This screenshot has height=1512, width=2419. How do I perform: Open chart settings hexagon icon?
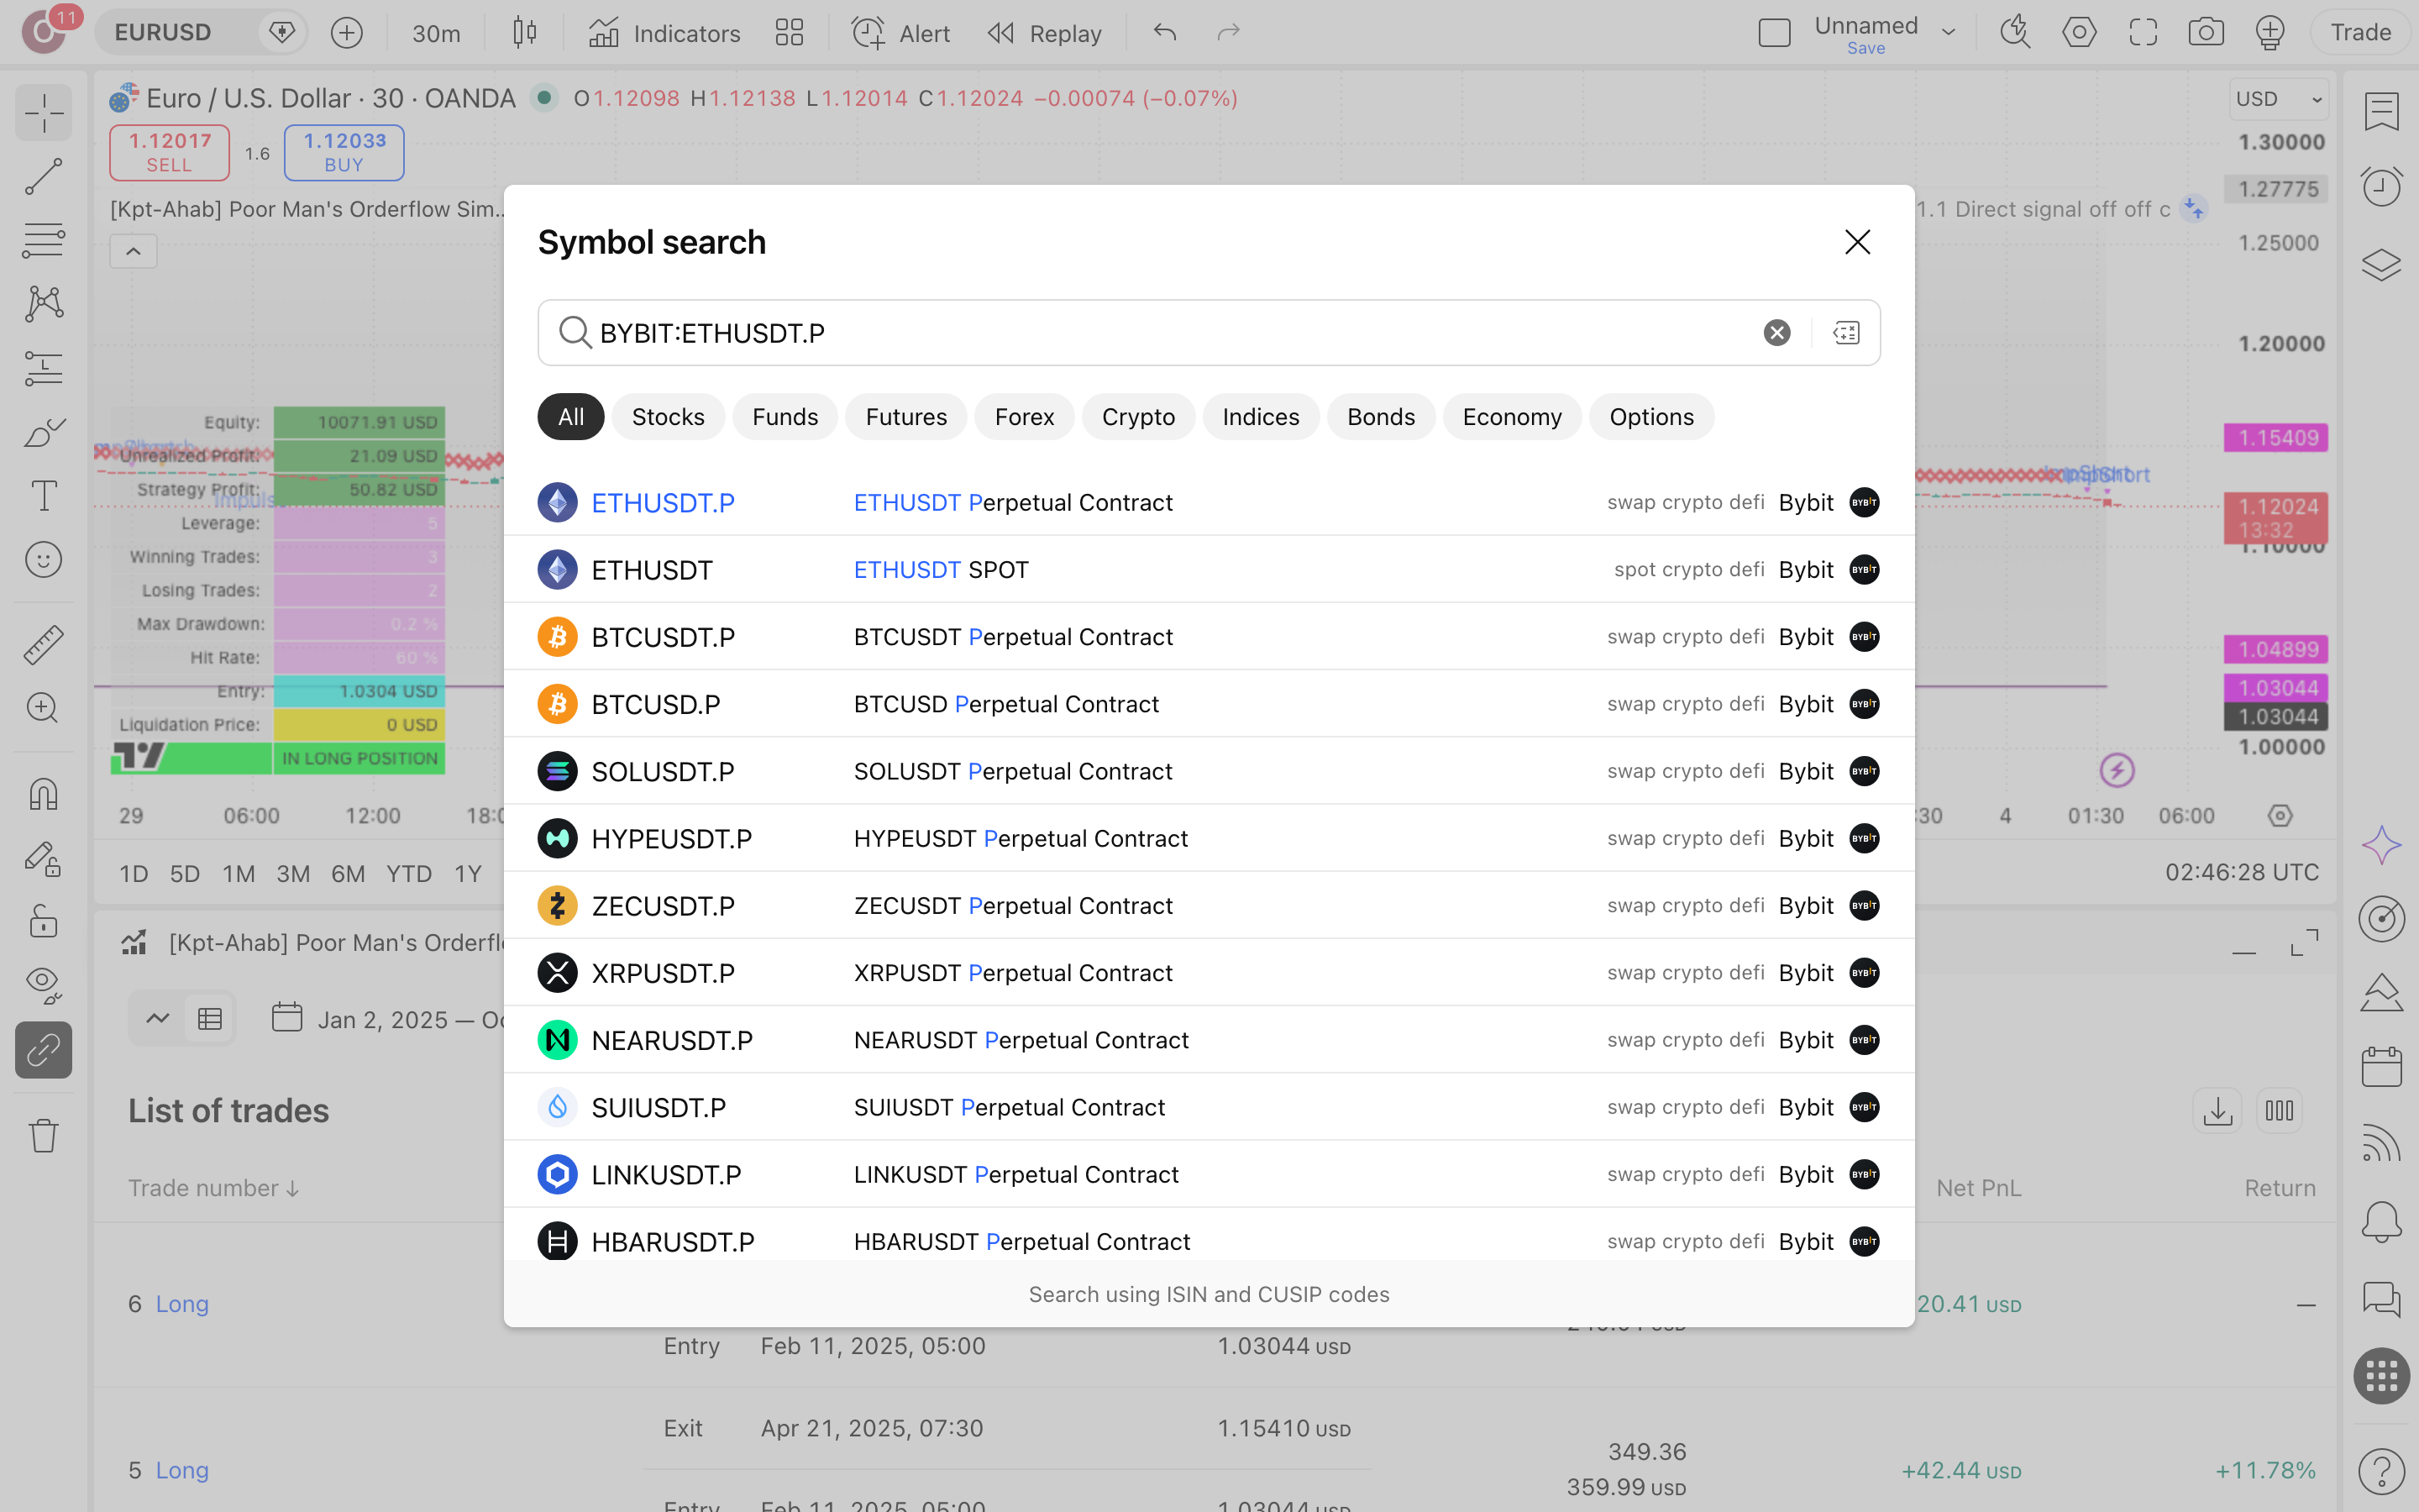coord(2079,33)
